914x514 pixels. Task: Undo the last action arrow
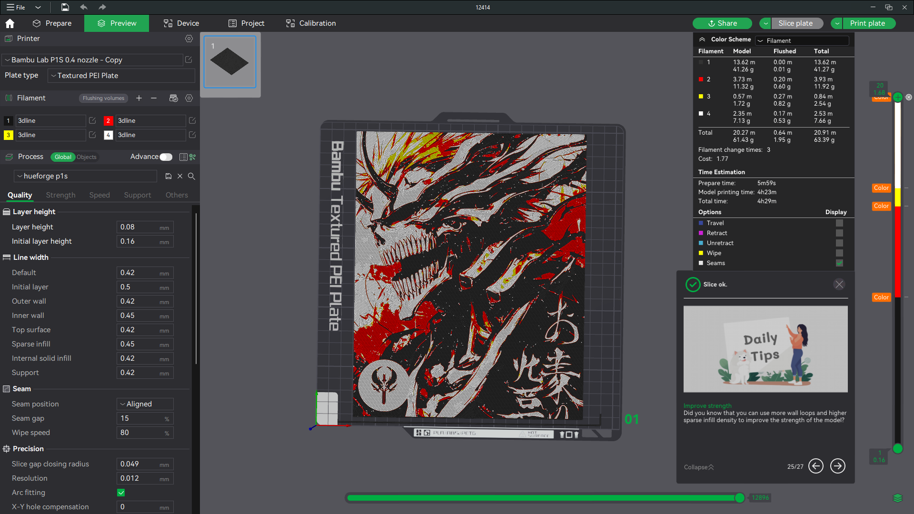click(84, 7)
